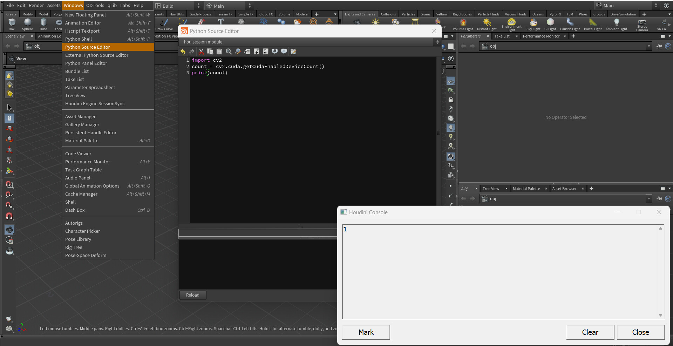Viewport: 673px width, 346px height.
Task: Open shelf set options arrow by Modeler
Action: click(335, 14)
